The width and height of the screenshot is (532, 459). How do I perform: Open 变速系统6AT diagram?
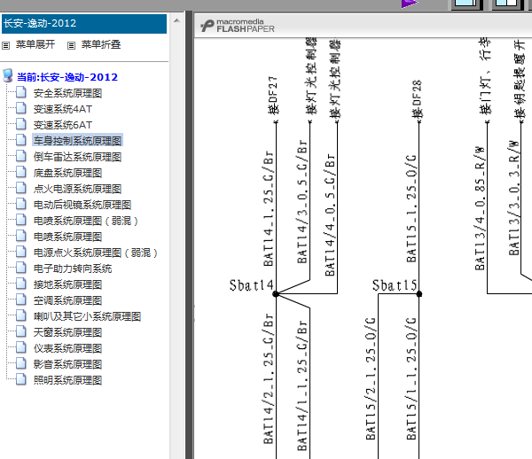click(x=62, y=125)
